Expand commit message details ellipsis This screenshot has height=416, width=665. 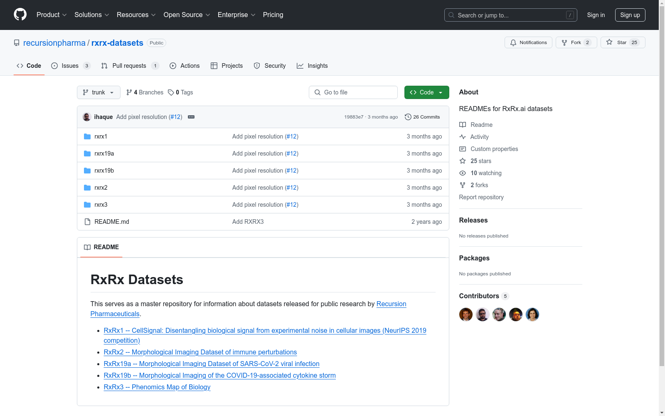[191, 117]
